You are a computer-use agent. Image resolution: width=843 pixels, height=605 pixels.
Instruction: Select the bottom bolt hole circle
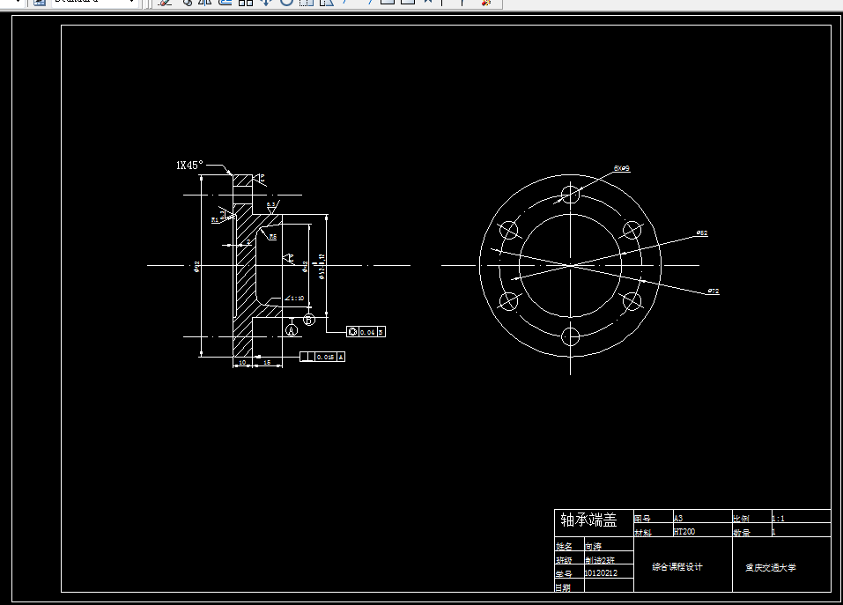click(x=571, y=337)
